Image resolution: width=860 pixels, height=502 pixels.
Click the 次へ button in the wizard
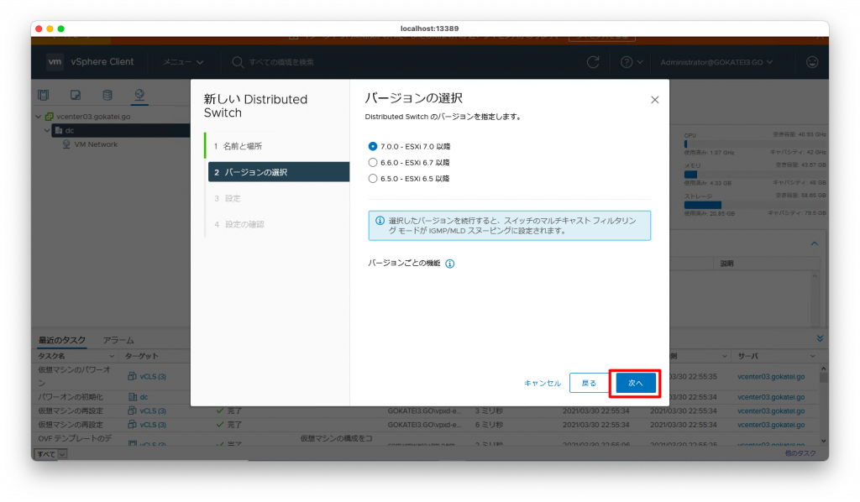pyautogui.click(x=636, y=382)
